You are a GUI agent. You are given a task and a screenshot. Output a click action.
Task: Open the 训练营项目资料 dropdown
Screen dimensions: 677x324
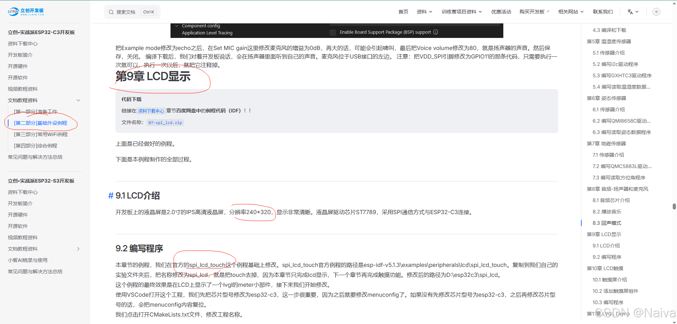click(x=461, y=12)
